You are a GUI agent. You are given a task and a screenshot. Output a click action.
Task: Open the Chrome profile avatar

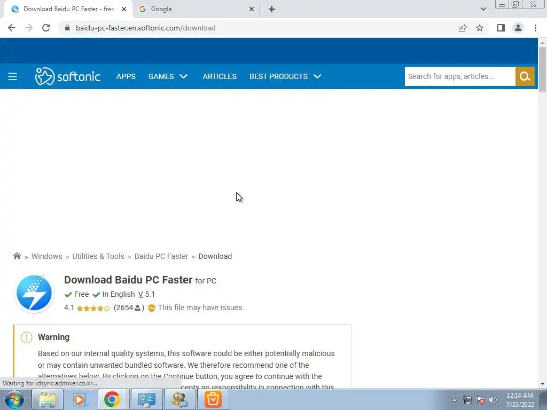pyautogui.click(x=518, y=28)
